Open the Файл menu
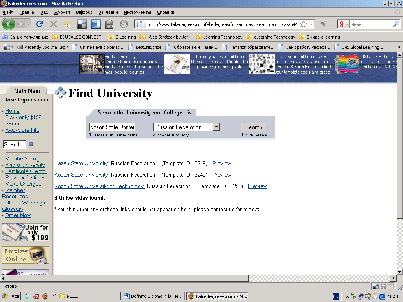The image size is (403, 302). click(x=8, y=12)
